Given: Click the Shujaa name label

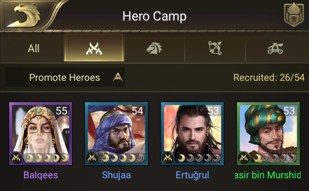Looking at the screenshot, I should (x=116, y=175).
